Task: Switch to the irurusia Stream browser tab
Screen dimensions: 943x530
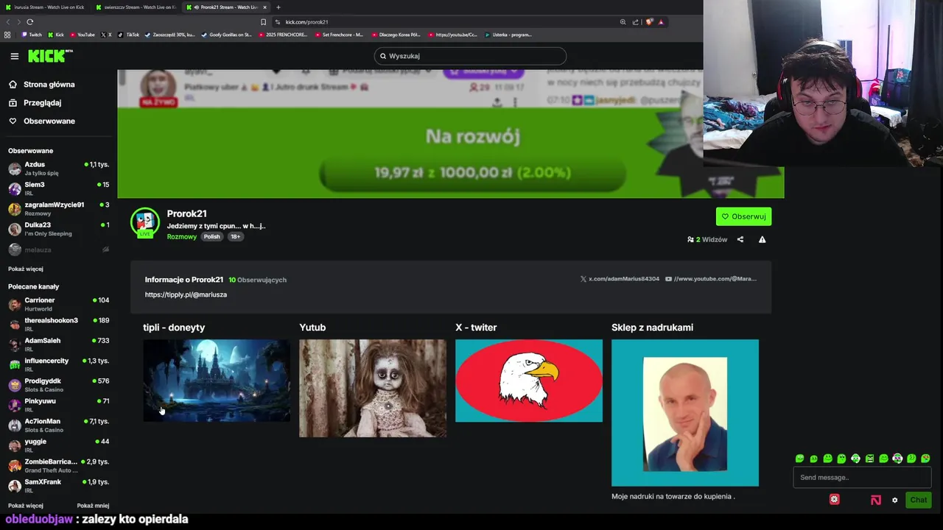Action: (x=44, y=7)
